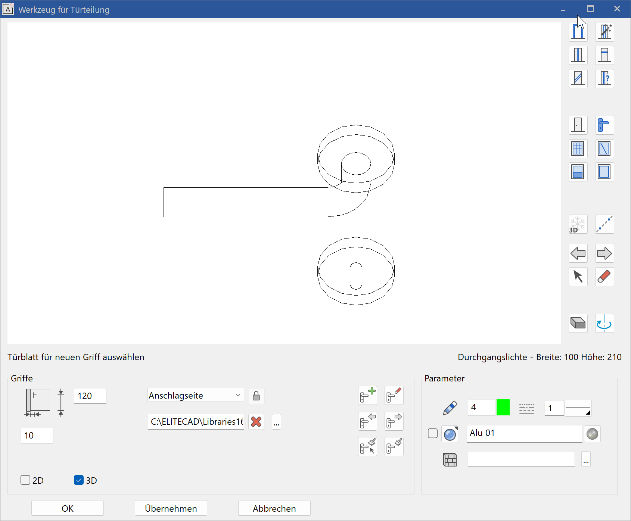This screenshot has width=631, height=521.
Task: Go to previous with left arrow icon
Action: pyautogui.click(x=578, y=253)
